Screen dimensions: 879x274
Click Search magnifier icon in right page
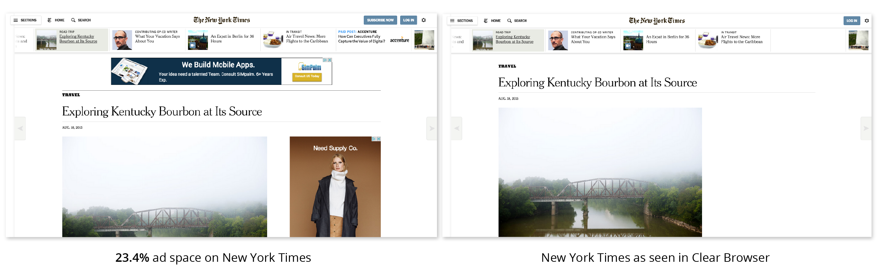[x=509, y=21]
